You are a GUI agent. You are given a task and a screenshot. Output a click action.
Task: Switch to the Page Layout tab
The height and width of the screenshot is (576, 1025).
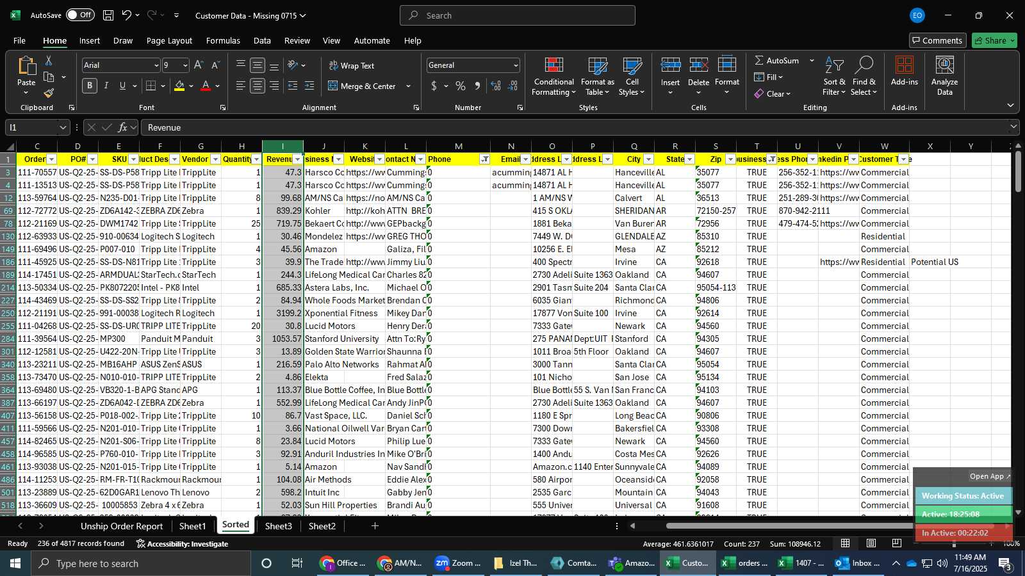coord(169,40)
